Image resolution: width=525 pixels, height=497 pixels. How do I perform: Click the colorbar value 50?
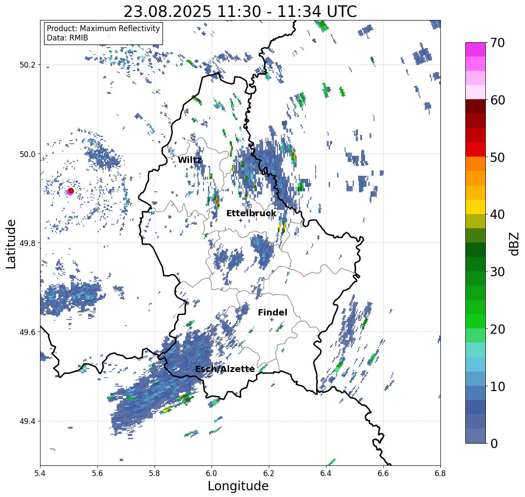tap(497, 157)
